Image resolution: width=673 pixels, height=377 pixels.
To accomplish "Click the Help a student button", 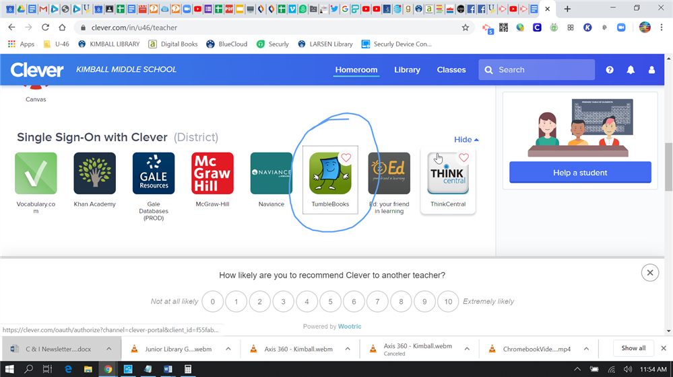I will pos(580,173).
